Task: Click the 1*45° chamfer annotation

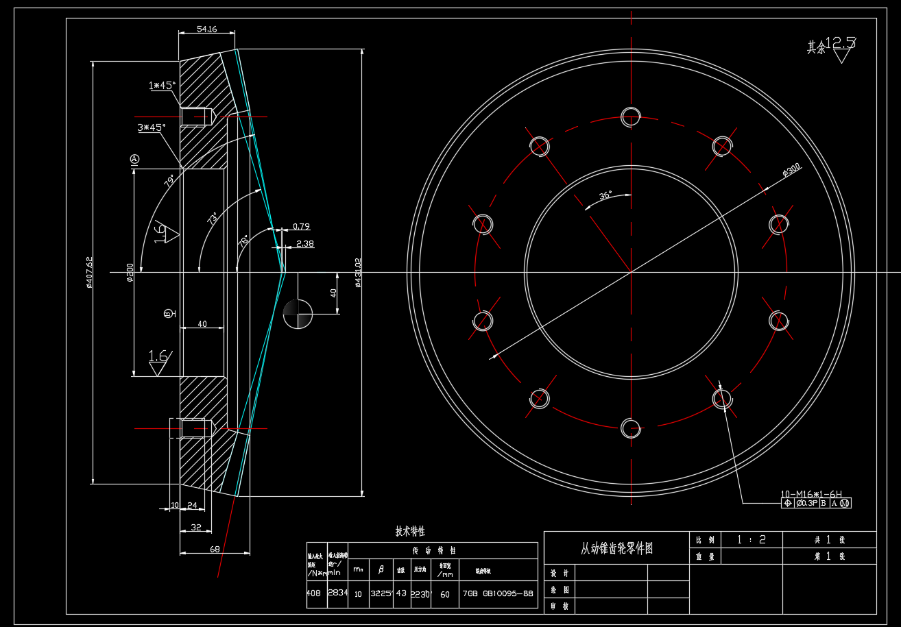Action: point(162,86)
